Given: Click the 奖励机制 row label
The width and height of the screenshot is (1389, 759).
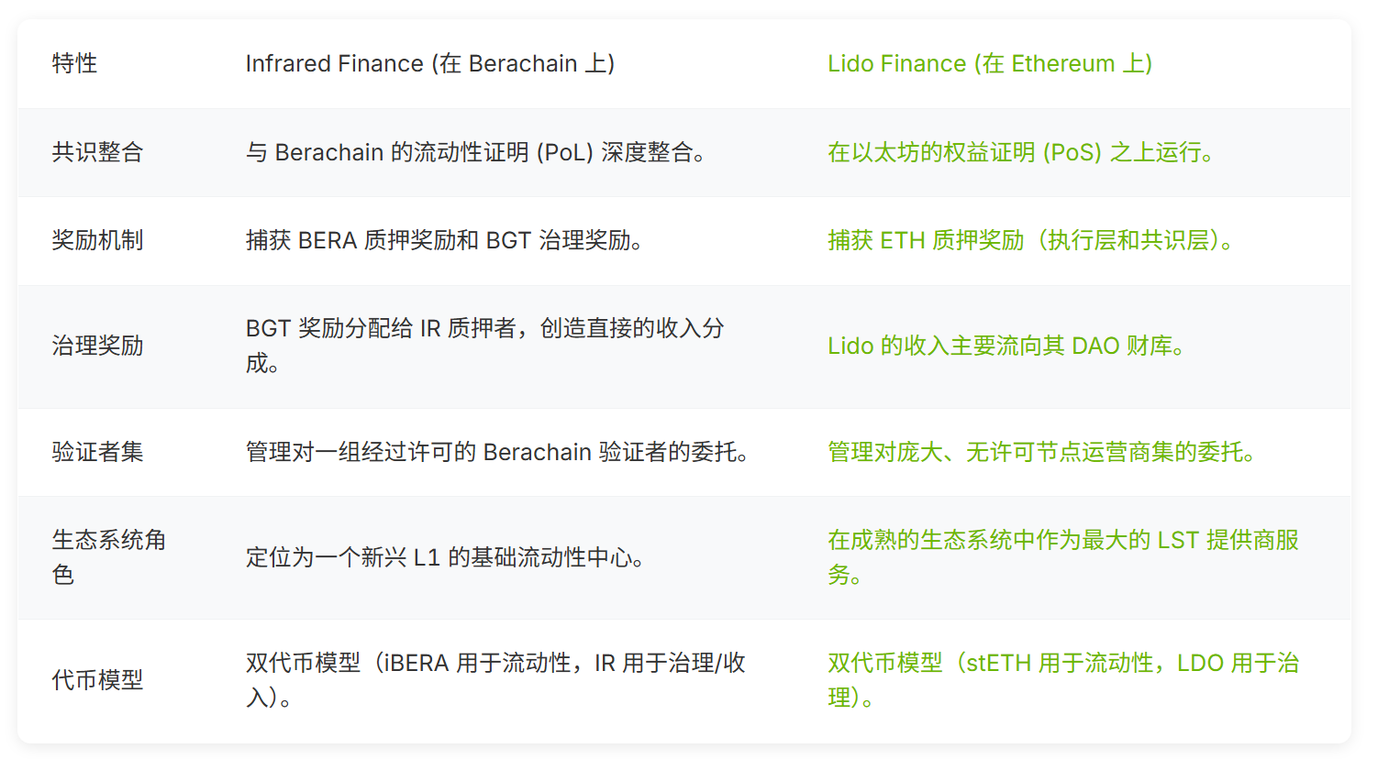Looking at the screenshot, I should click(x=97, y=240).
